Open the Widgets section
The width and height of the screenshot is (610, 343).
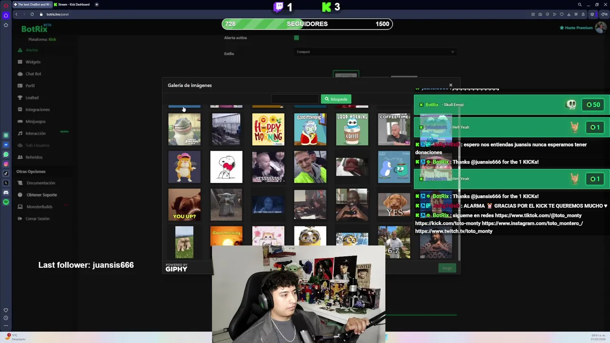click(32, 62)
